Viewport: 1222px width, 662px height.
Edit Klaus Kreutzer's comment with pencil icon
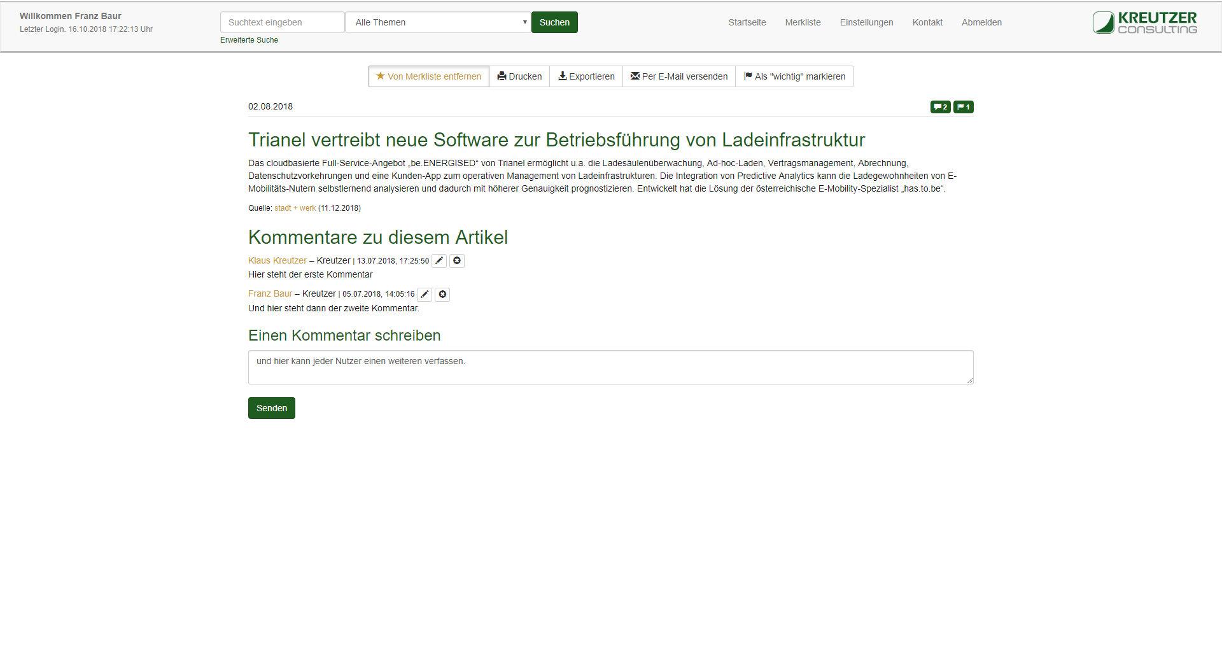click(x=439, y=261)
